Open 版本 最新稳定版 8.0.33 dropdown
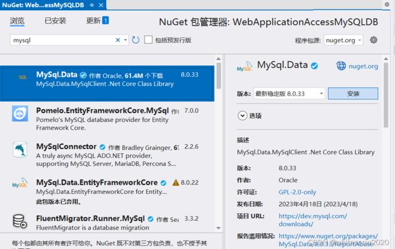Screen dimensions: 395x249 tap(289, 94)
